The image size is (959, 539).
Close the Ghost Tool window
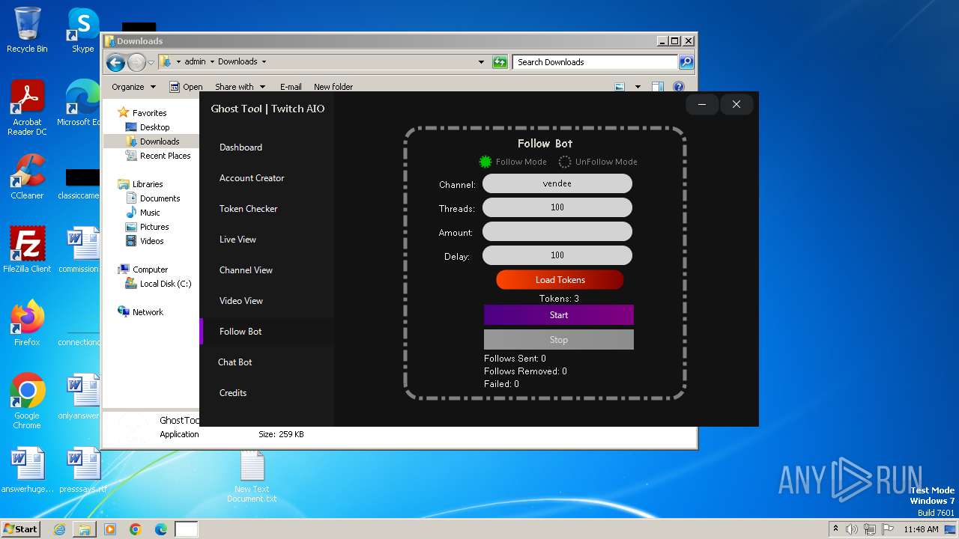point(736,105)
